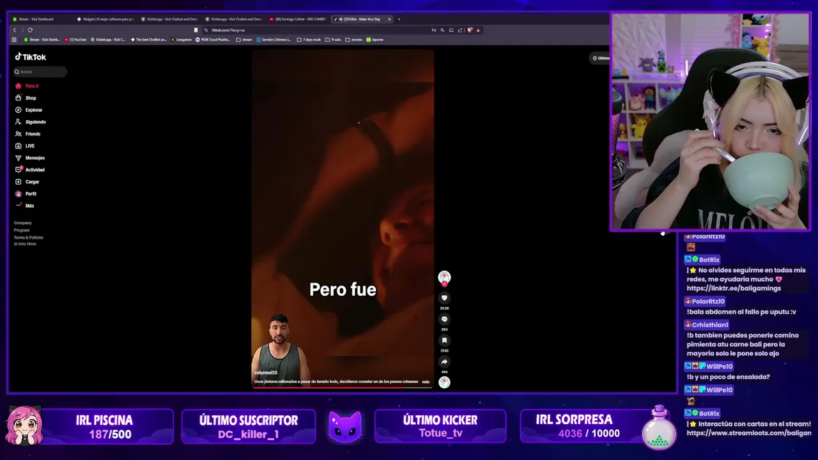Click the Obtener app button
Screen dimensions: 818x460
point(601,58)
